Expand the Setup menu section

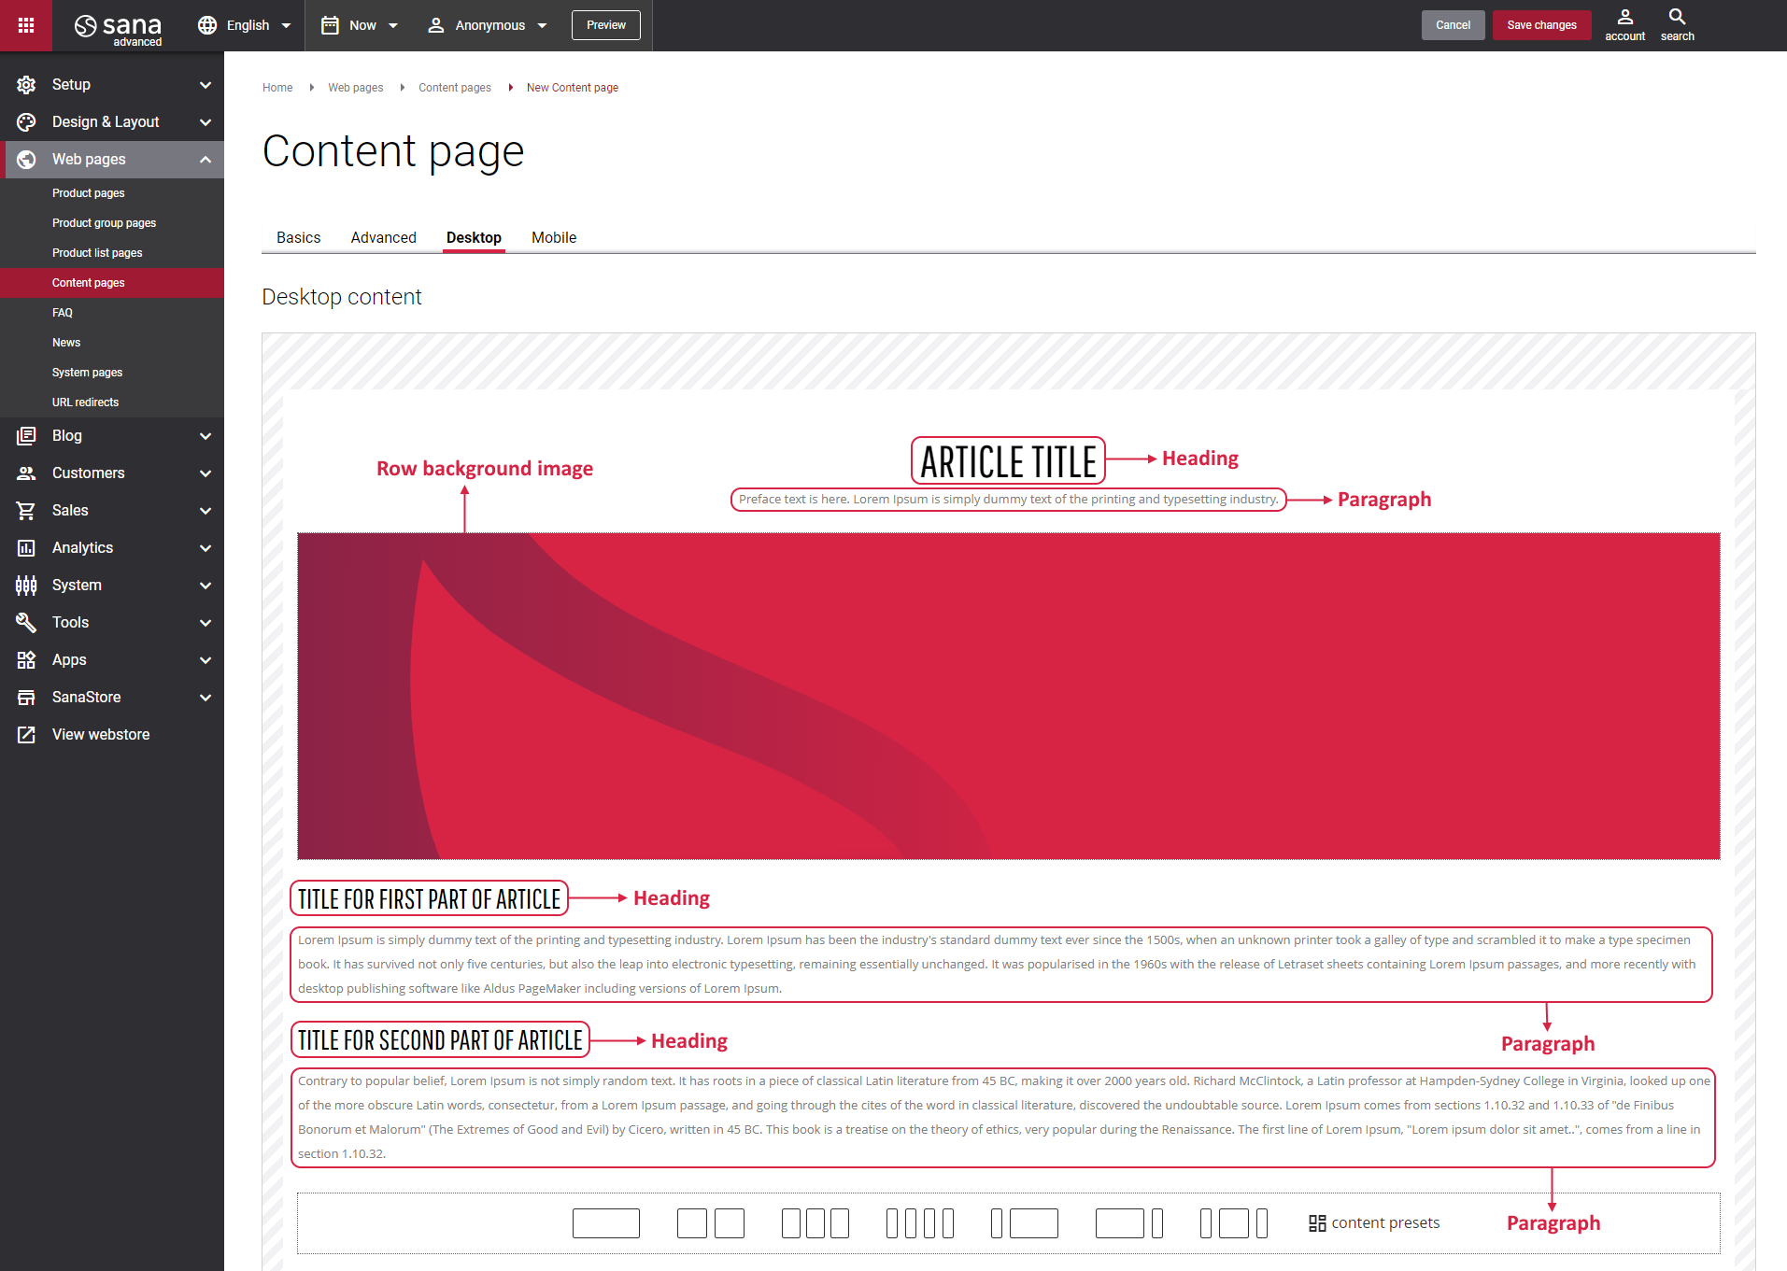click(112, 85)
